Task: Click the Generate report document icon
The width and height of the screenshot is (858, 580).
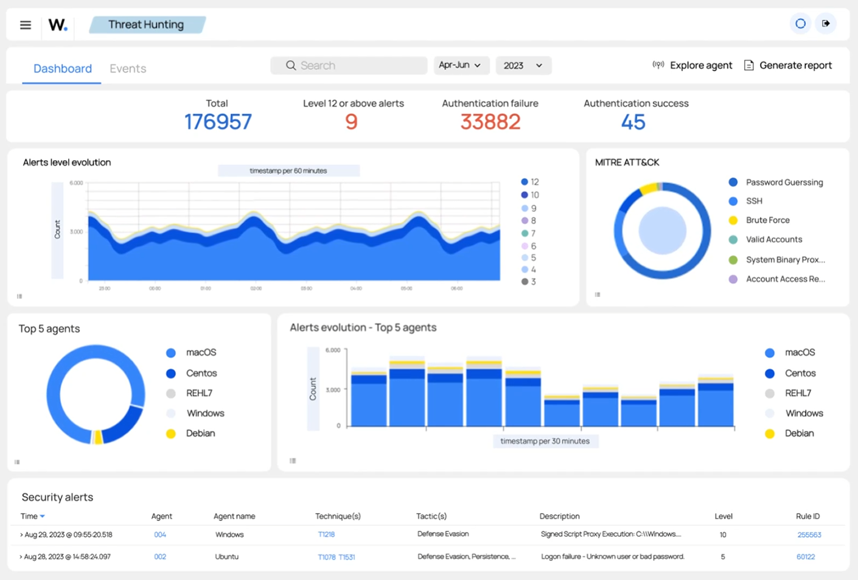Action: tap(749, 65)
